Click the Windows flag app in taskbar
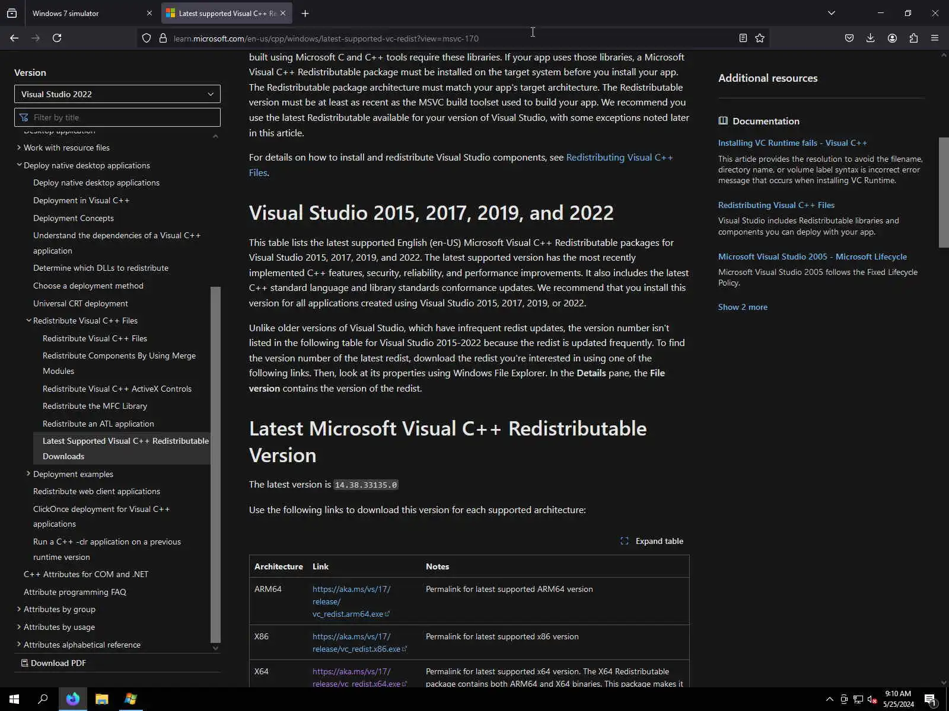The height and width of the screenshot is (711, 949). 130,699
